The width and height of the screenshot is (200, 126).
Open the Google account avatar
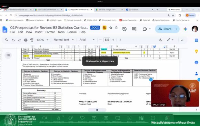[x=194, y=29]
